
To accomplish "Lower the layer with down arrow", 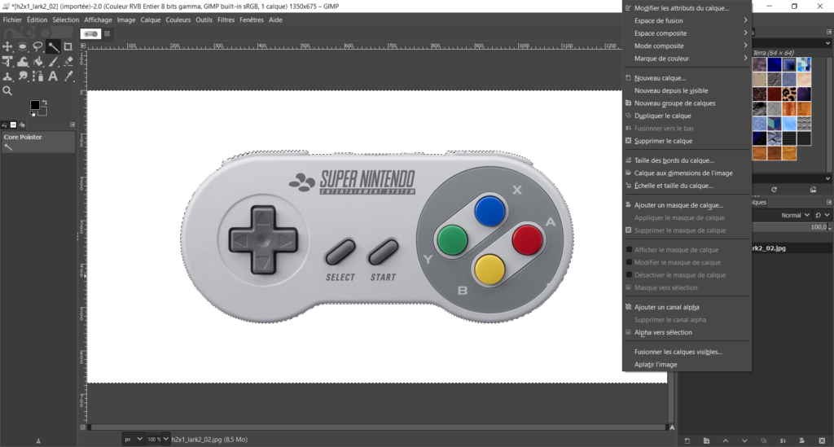I will point(744,440).
